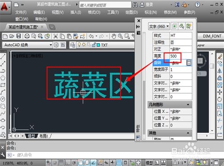Click the Undo arrow icon
The height and width of the screenshot is (166, 224).
[x=91, y=36]
